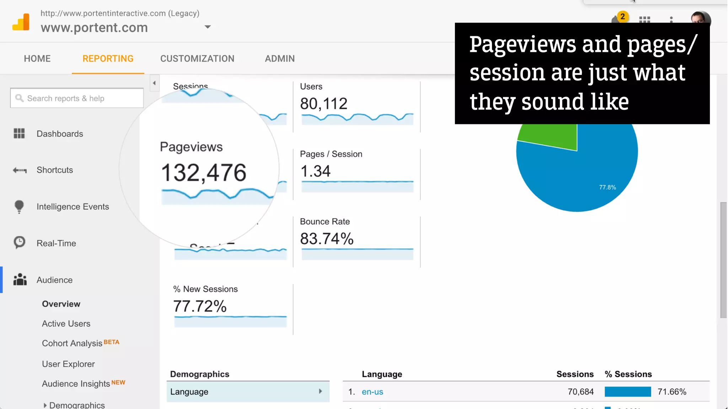This screenshot has width=728, height=409.
Task: Click the Users sparkline chart
Action: coord(357,119)
